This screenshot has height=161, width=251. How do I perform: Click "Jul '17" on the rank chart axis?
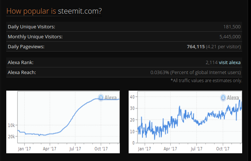coord(75,149)
